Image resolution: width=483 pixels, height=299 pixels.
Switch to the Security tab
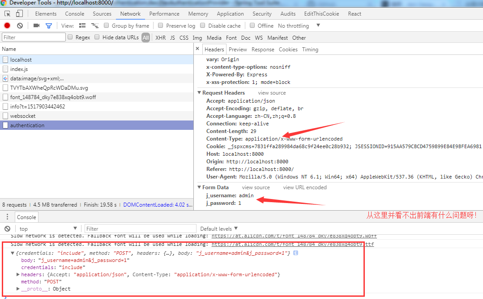click(x=262, y=14)
